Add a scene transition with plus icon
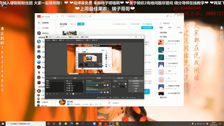This screenshot has width=224, height=126. pos(120,84)
